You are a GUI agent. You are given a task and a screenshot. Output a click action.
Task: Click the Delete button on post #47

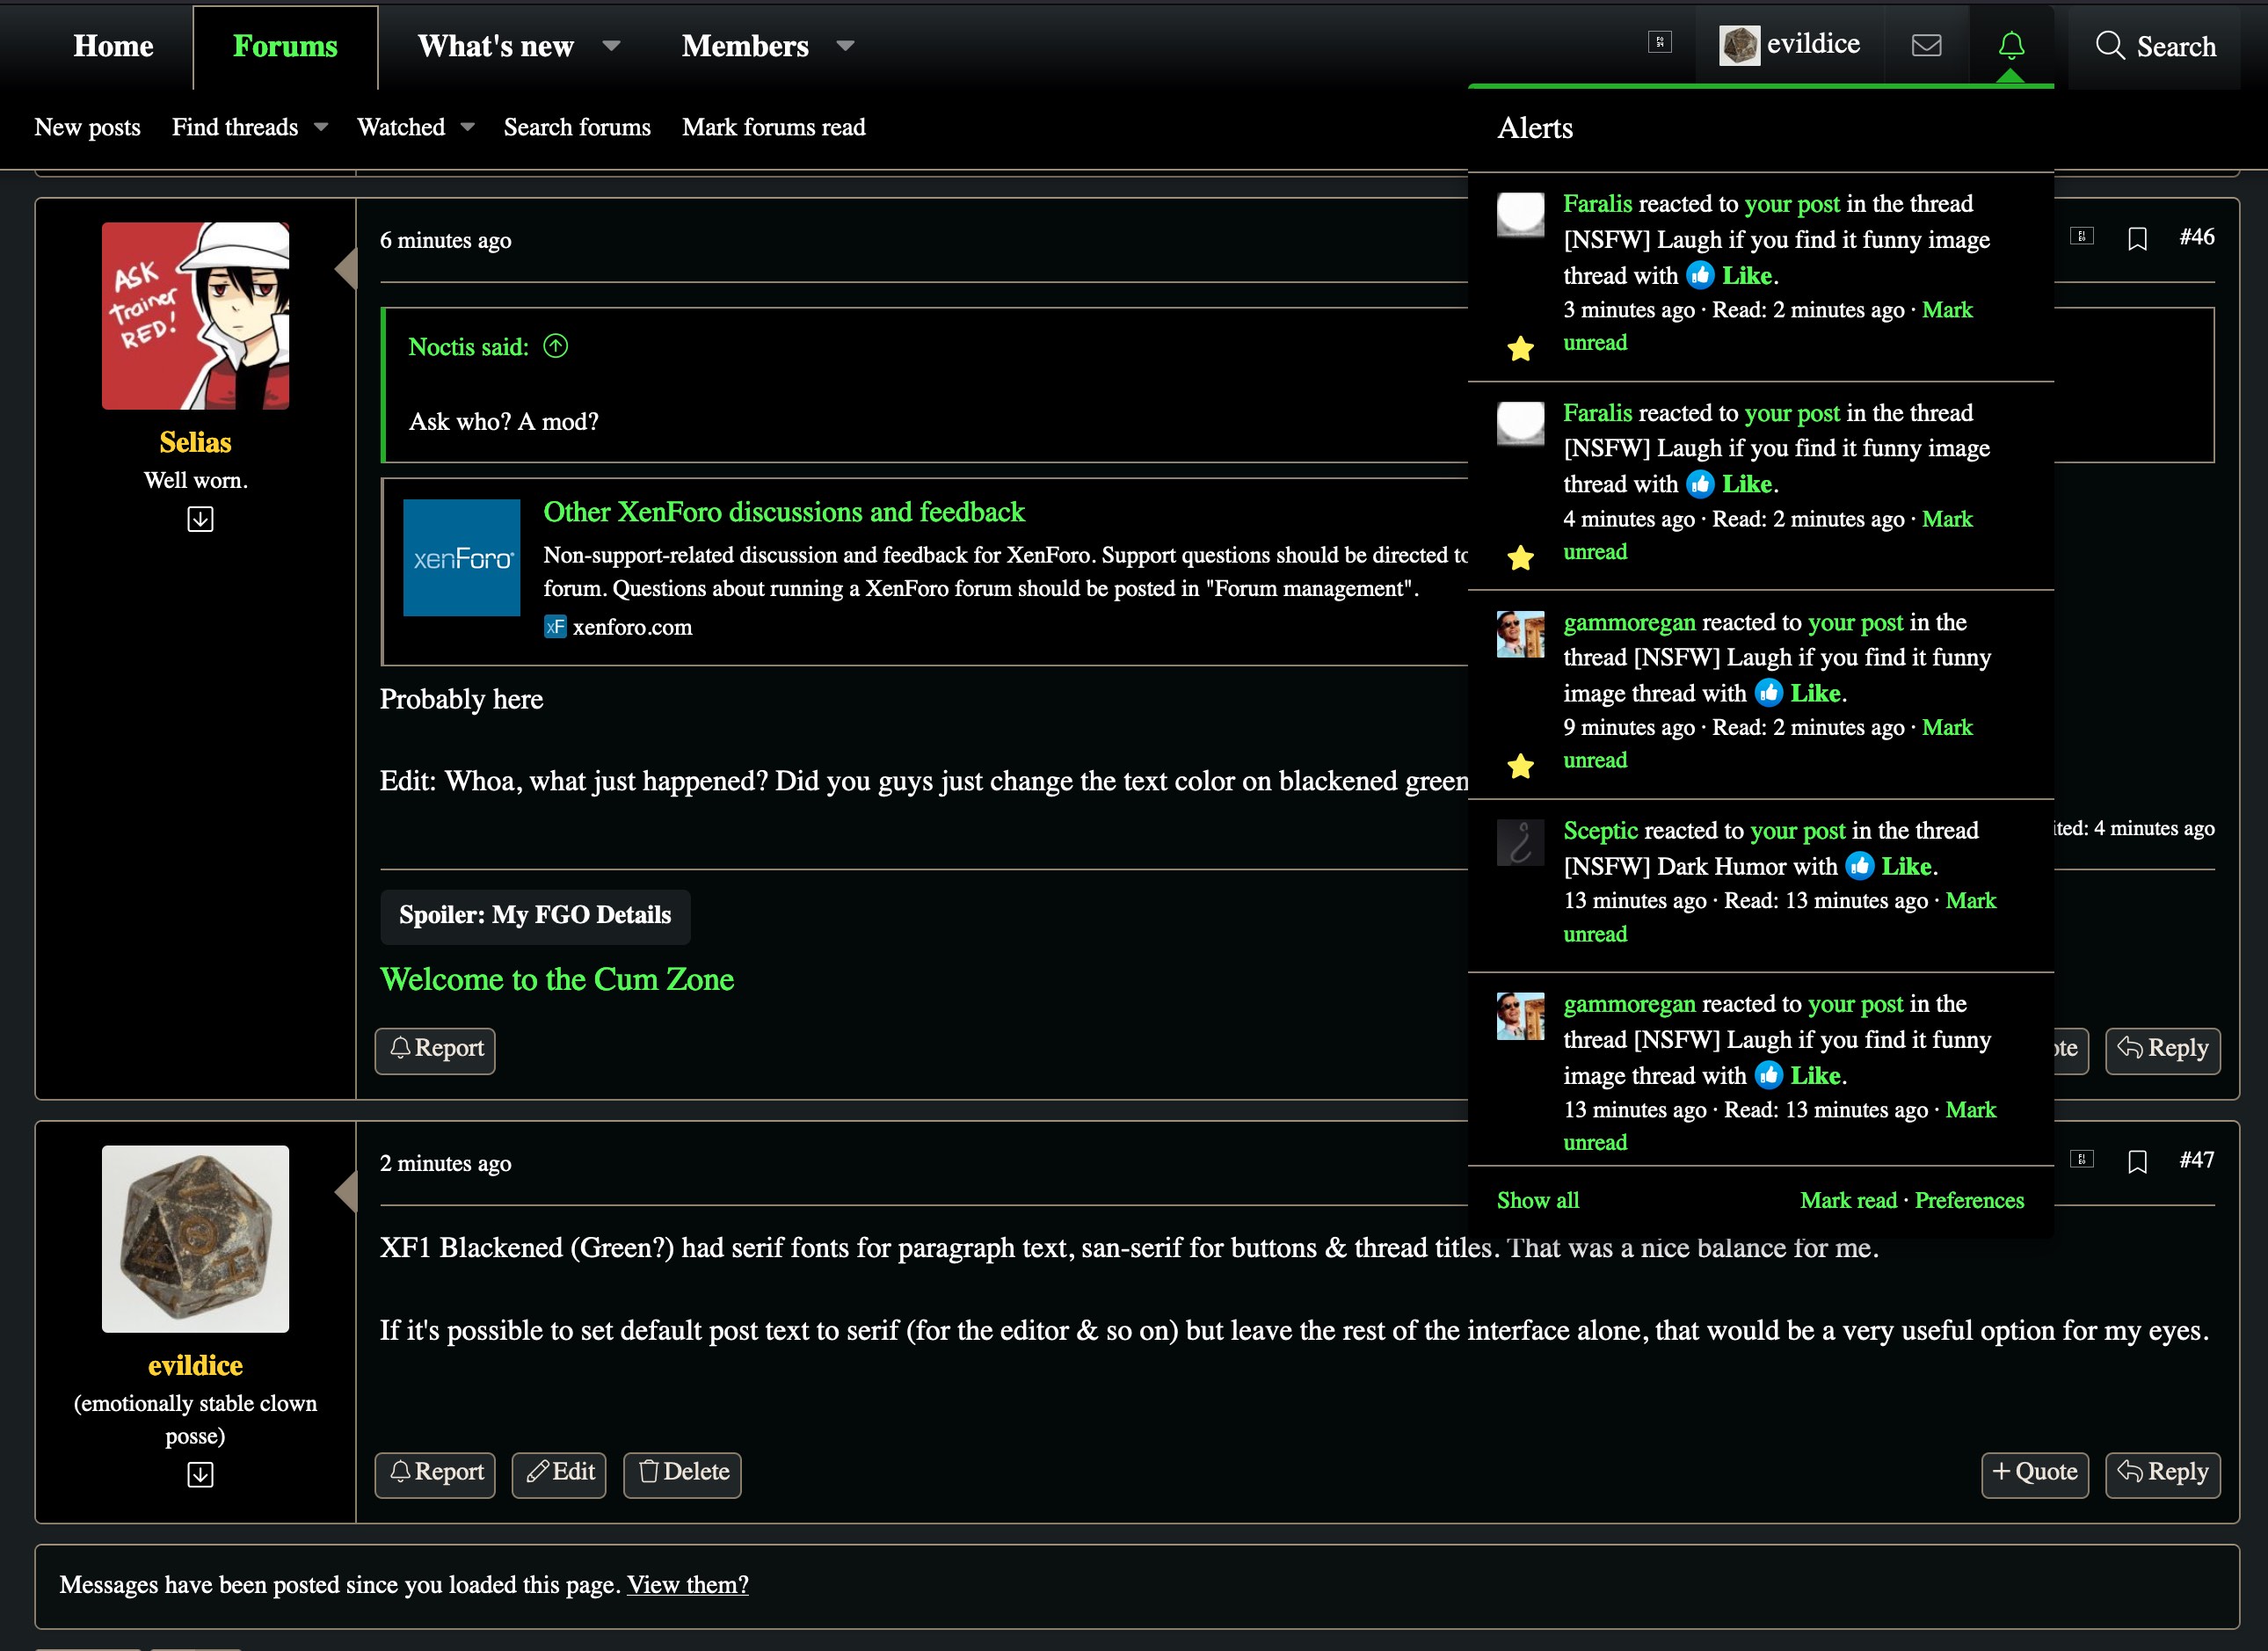(x=682, y=1473)
